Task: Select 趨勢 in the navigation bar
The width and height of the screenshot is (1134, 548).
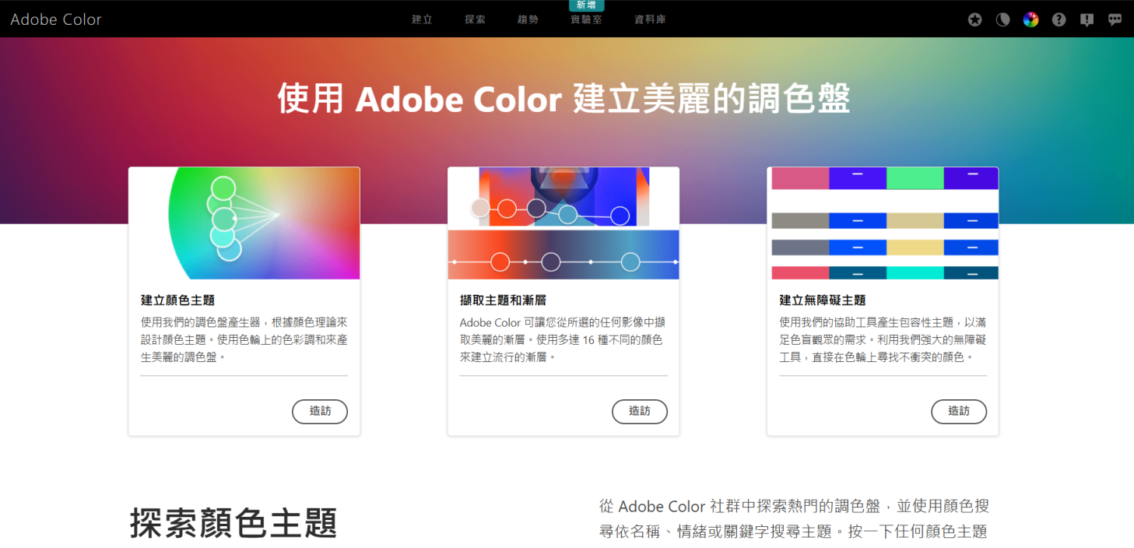Action: 528,20
